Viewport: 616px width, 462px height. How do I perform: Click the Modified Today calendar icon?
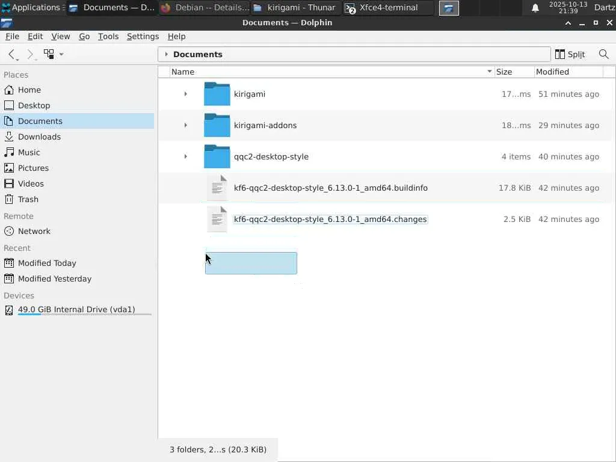pyautogui.click(x=9, y=263)
